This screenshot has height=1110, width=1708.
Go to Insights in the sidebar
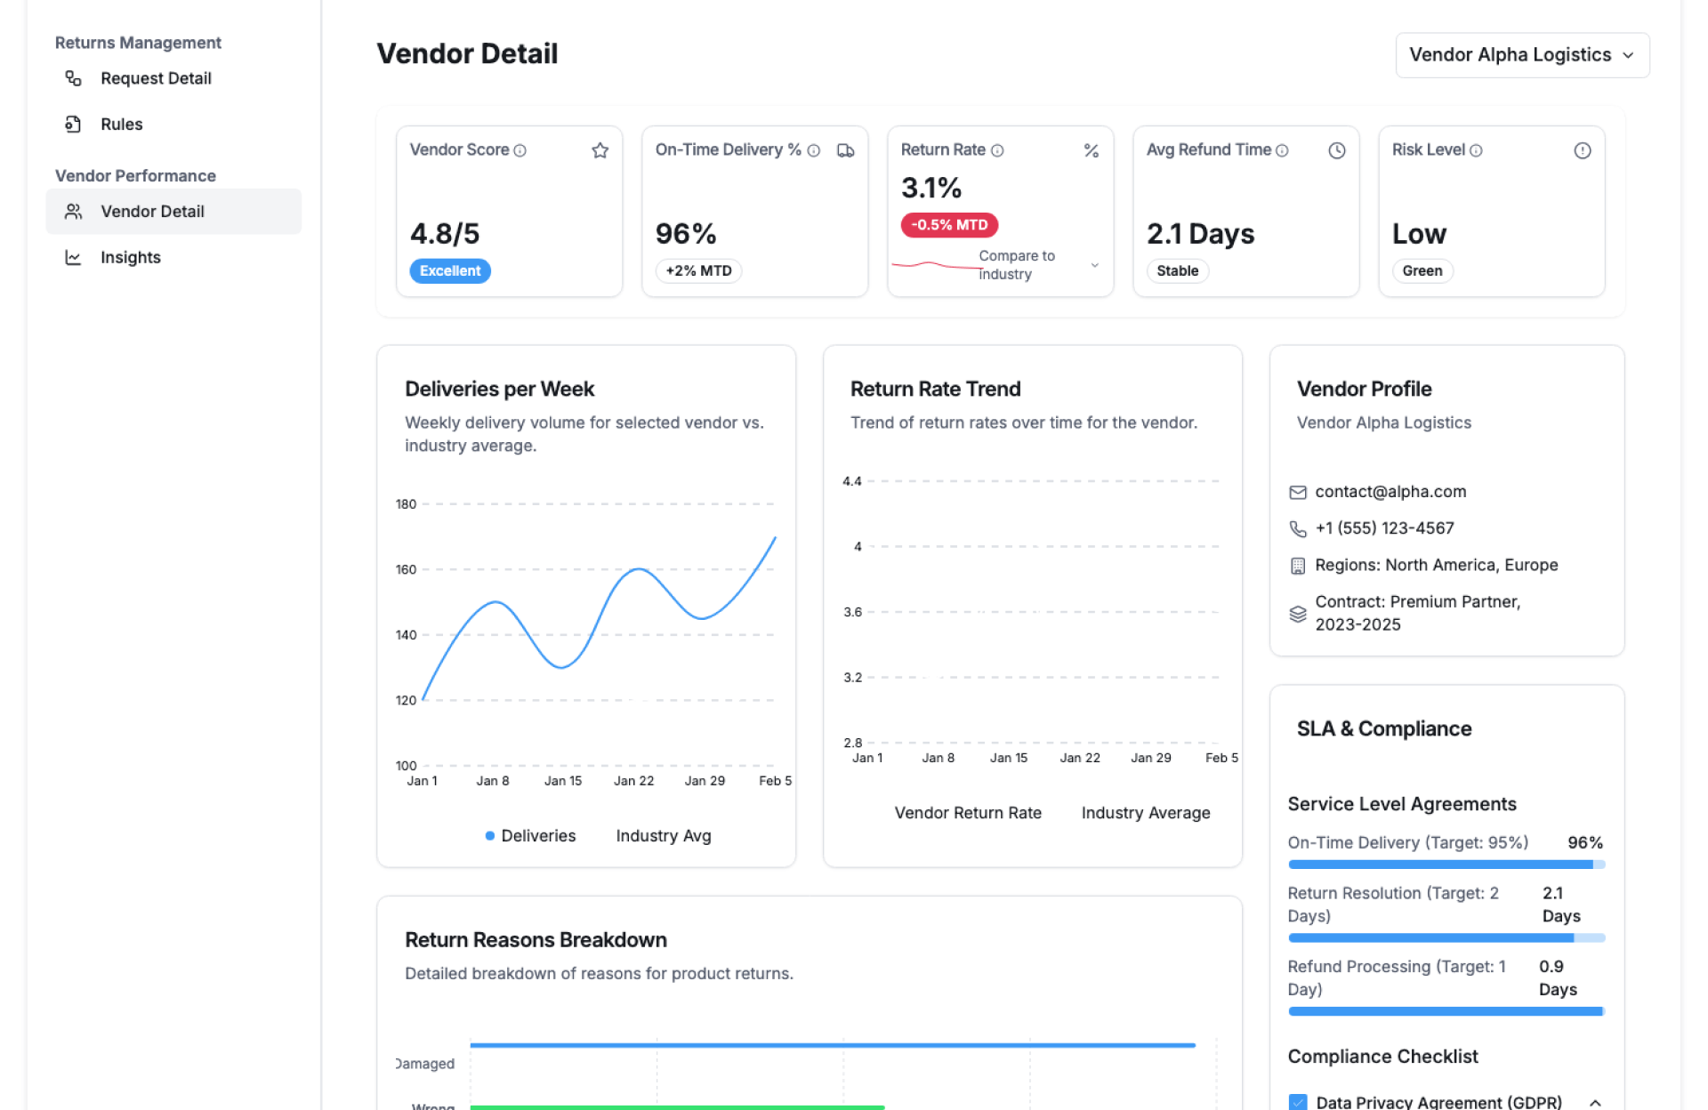130,257
